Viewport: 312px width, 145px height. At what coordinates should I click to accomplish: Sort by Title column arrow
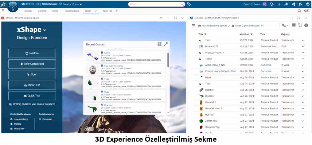pyautogui.click(x=205, y=34)
